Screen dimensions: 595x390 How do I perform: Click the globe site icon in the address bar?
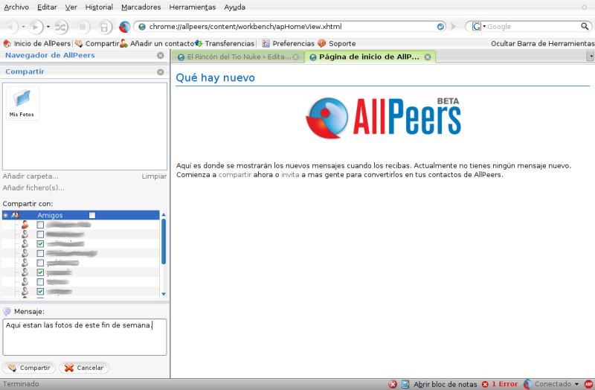click(142, 27)
